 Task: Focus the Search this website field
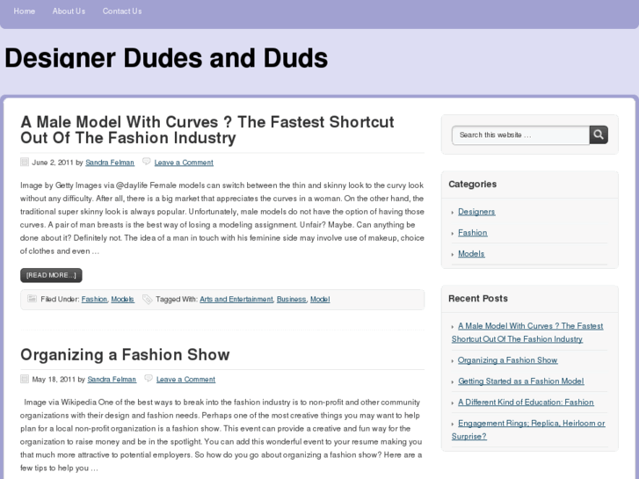coord(520,135)
